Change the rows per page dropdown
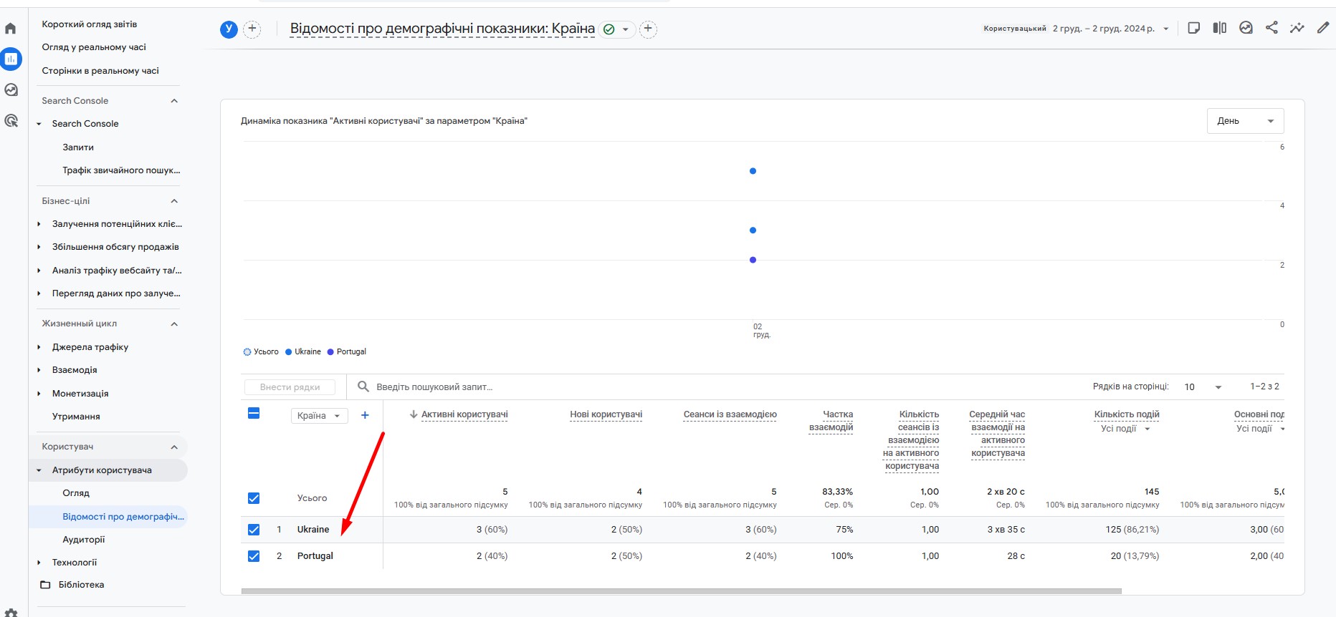This screenshot has width=1336, height=617. [x=1203, y=387]
